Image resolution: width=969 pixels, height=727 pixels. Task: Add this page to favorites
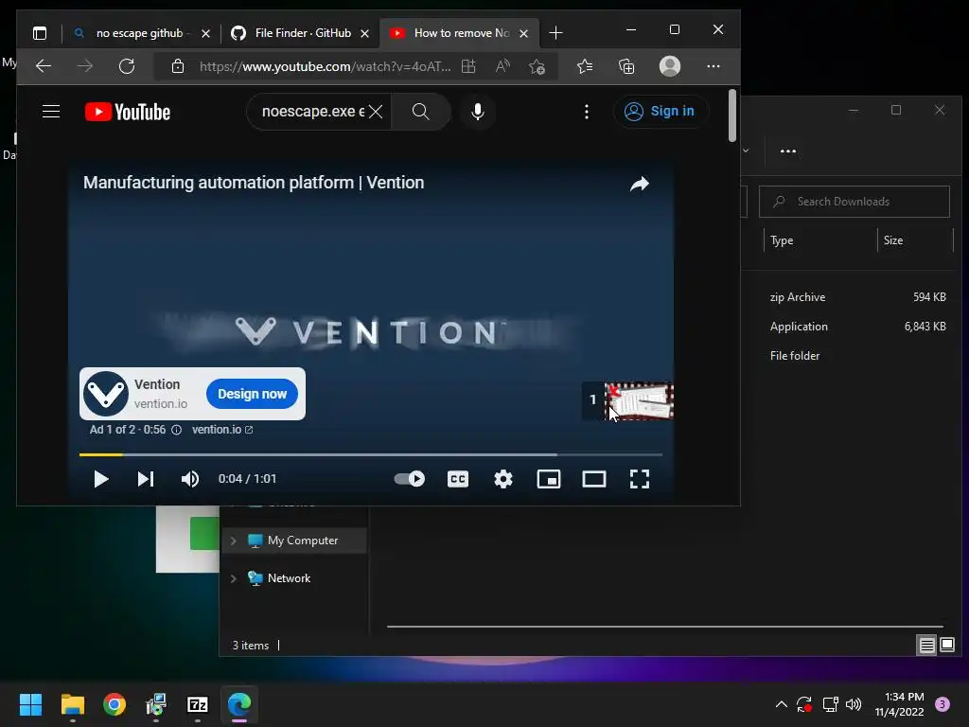click(537, 66)
